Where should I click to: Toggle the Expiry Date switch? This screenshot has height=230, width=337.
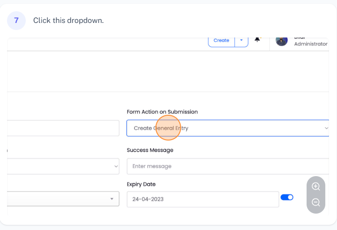[x=286, y=197]
